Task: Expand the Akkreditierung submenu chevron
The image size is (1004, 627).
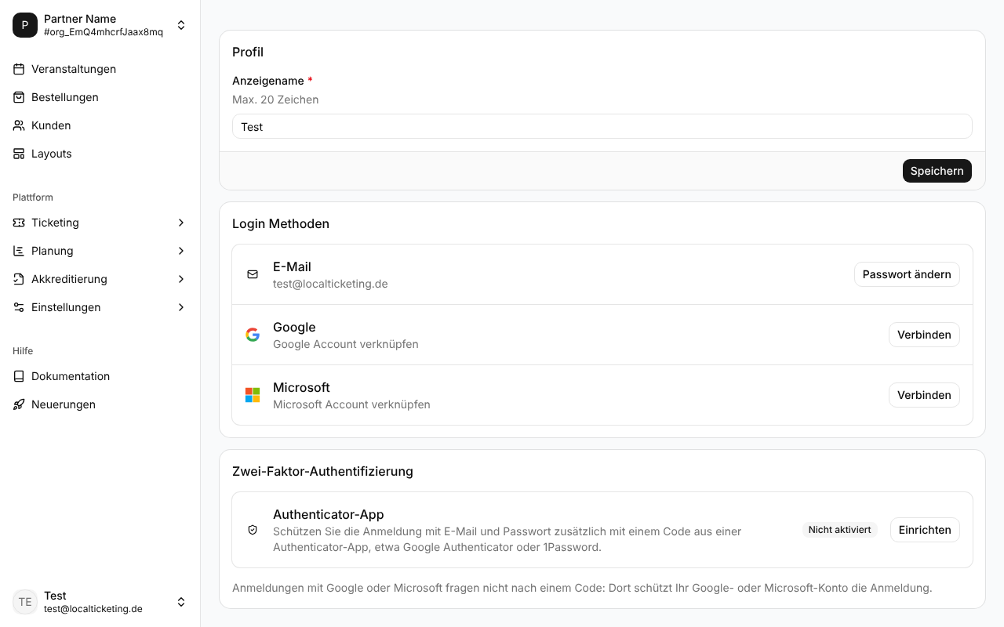Action: pos(181,279)
